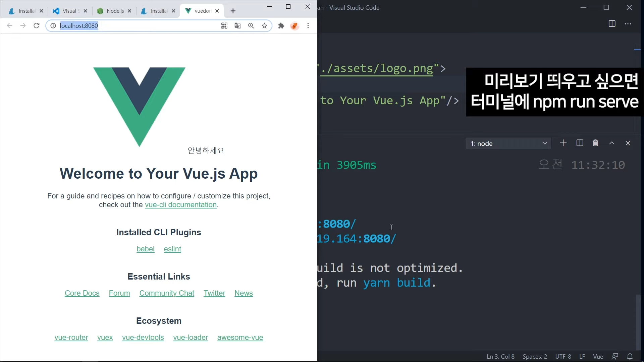644x362 pixels.
Task: Create a new terminal with plus icon
Action: tap(563, 143)
